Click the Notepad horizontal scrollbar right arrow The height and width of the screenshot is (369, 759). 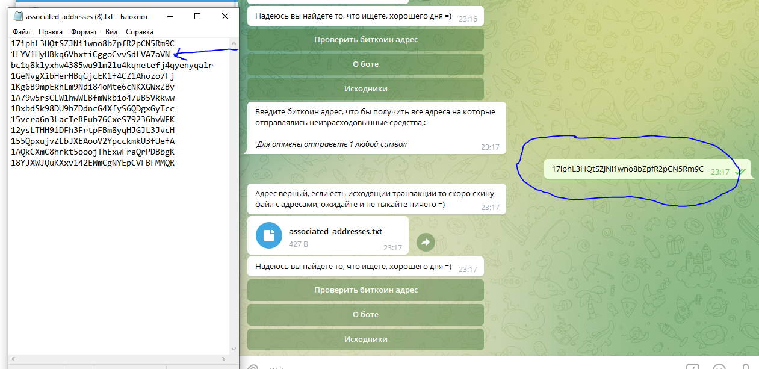pos(223,359)
